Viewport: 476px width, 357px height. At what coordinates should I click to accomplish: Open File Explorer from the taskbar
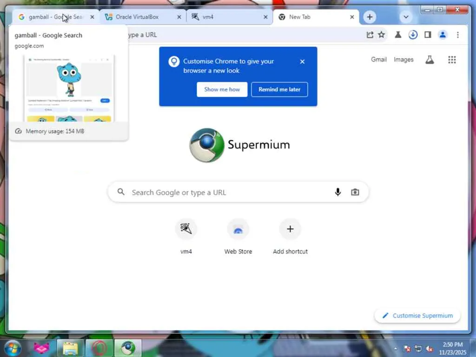click(x=70, y=348)
